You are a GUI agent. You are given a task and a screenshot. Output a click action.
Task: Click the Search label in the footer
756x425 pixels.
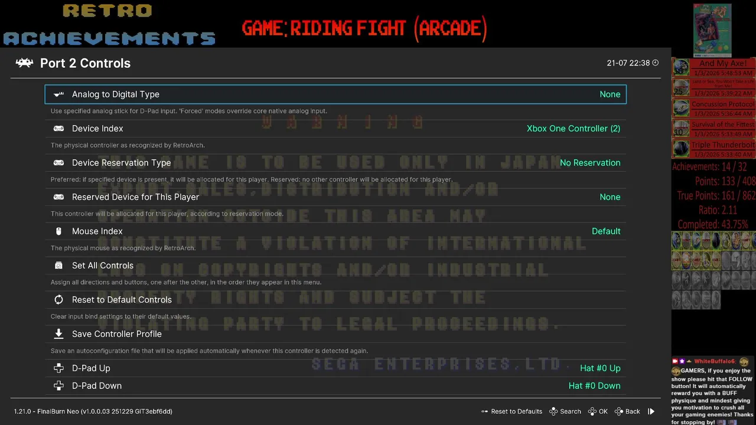571,411
